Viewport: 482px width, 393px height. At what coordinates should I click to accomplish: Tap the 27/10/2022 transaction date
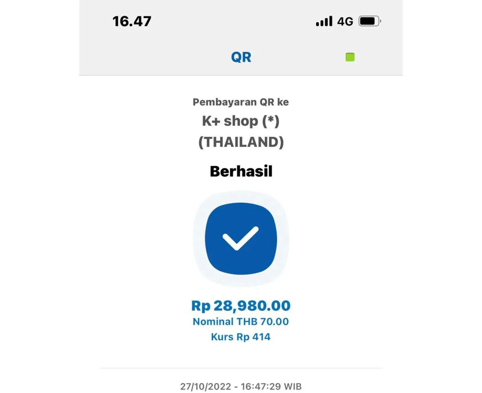click(206, 387)
